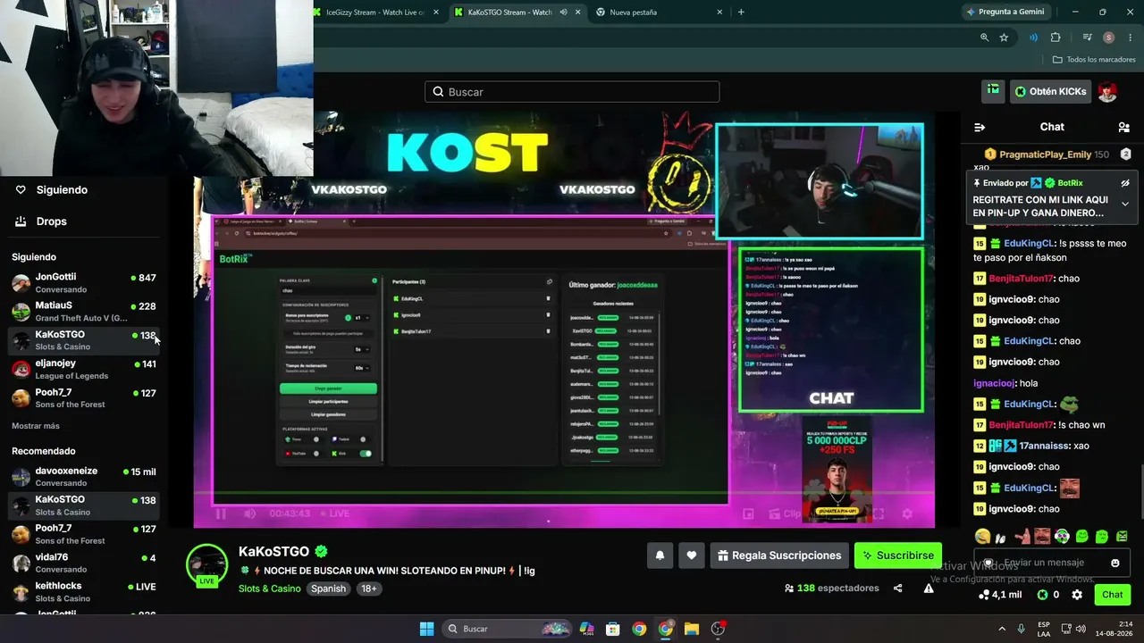Open the Chrome profile S avatar
The image size is (1144, 643).
(x=1108, y=38)
